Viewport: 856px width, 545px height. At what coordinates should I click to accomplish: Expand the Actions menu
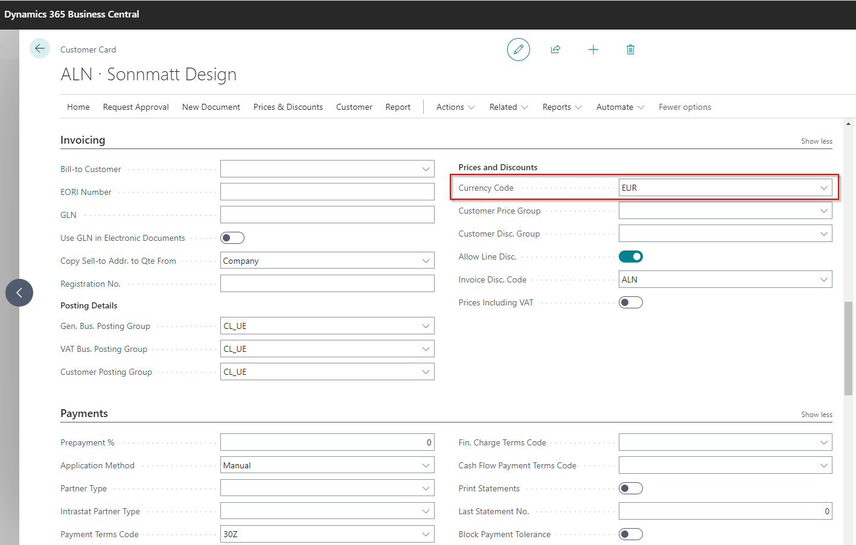(x=456, y=107)
